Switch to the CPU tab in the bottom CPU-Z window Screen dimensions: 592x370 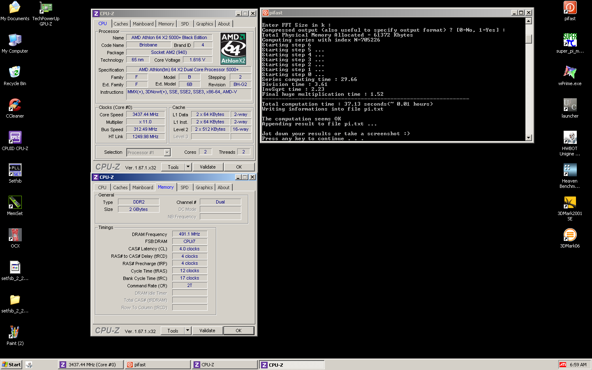click(x=102, y=187)
